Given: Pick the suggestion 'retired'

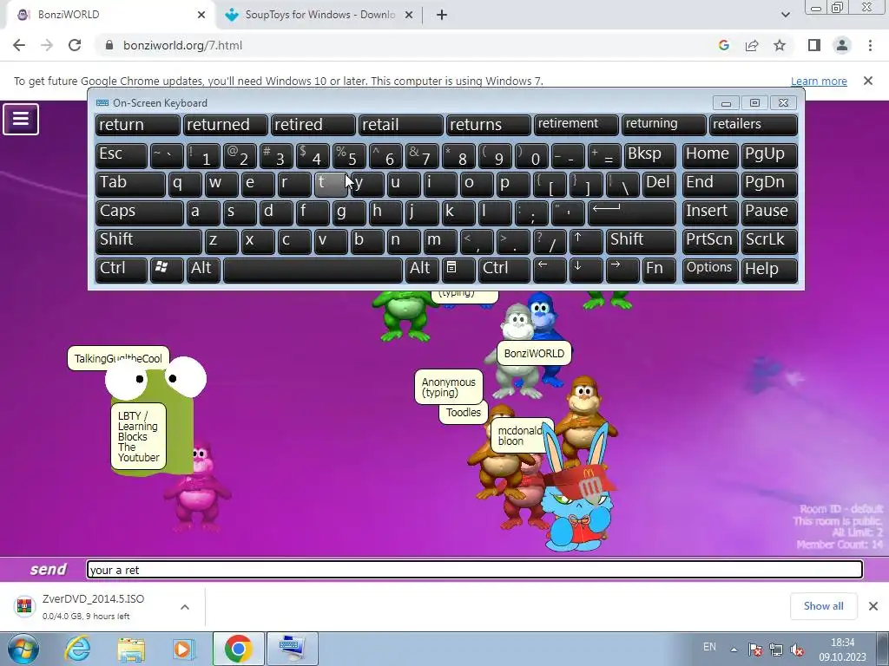Looking at the screenshot, I should [313, 125].
